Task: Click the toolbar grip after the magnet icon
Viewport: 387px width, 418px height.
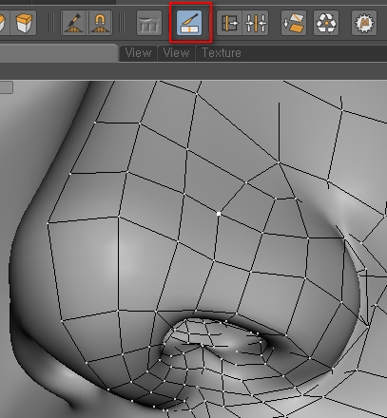Action: coord(122,23)
